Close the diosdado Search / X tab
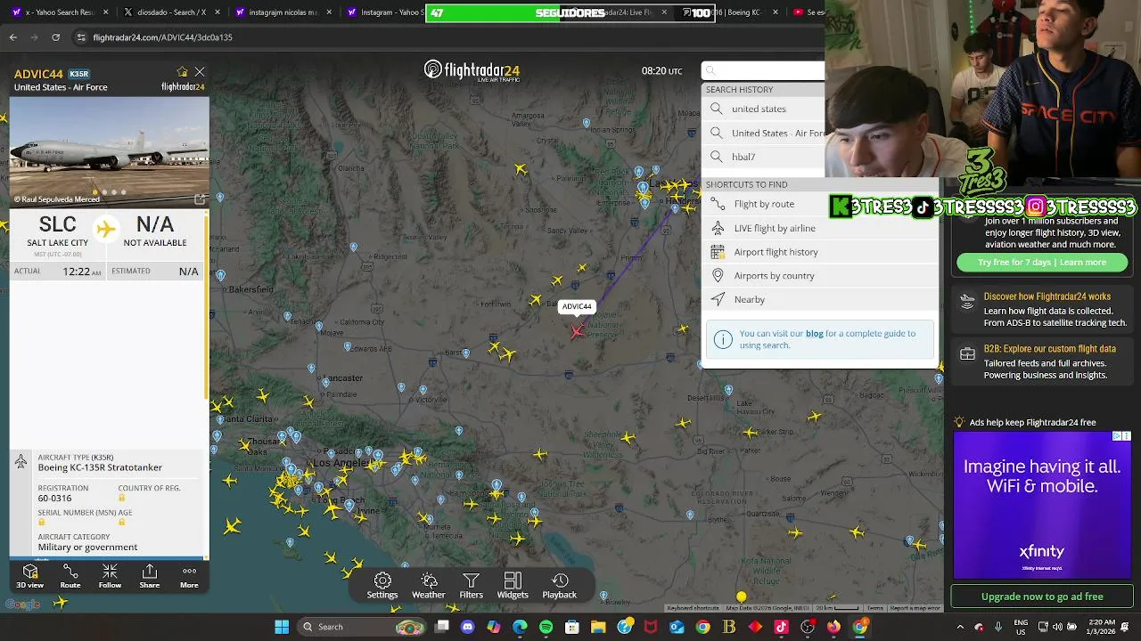The height and width of the screenshot is (641, 1141). (x=218, y=12)
